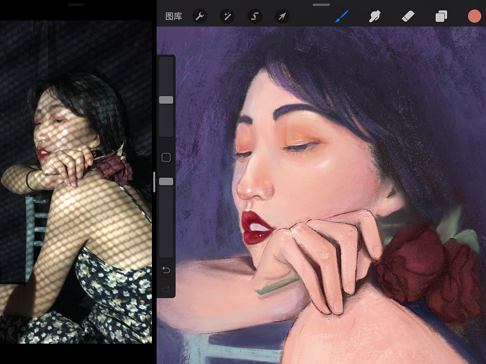Open the active color swatch
Screen dimensions: 486x364
pyautogui.click(x=474, y=16)
